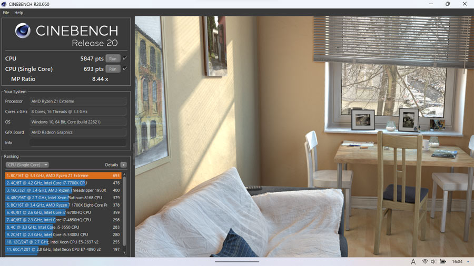Click the ranking list scroll-down arrow
Screen dimensions: 474x266
pos(124,253)
